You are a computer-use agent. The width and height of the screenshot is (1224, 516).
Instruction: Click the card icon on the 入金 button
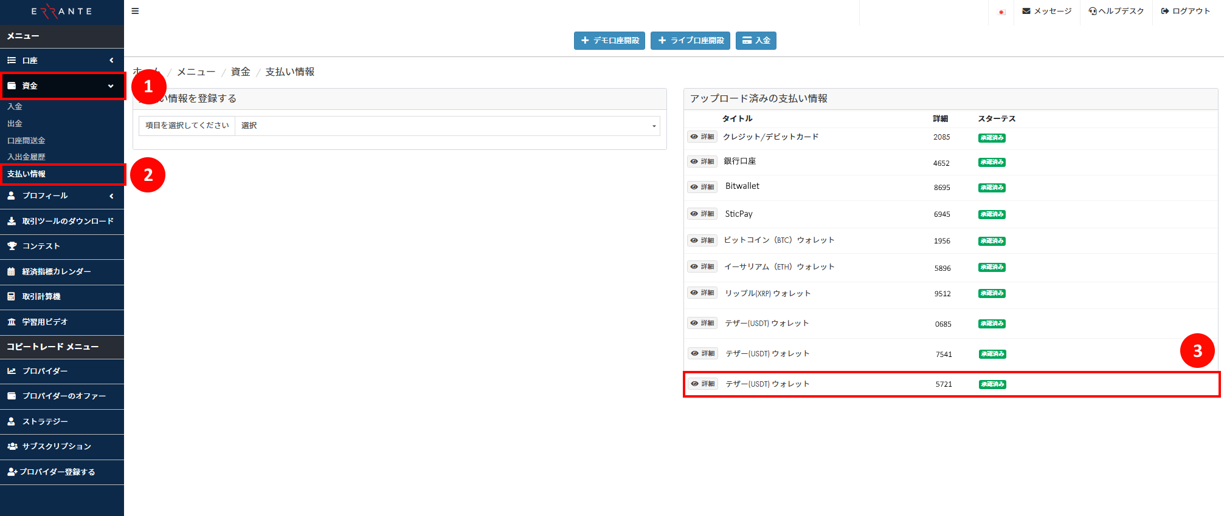click(747, 41)
